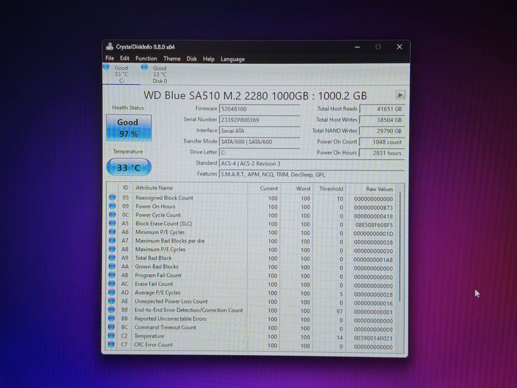Click the Total Host Writes value 38504 GB

tap(382, 120)
